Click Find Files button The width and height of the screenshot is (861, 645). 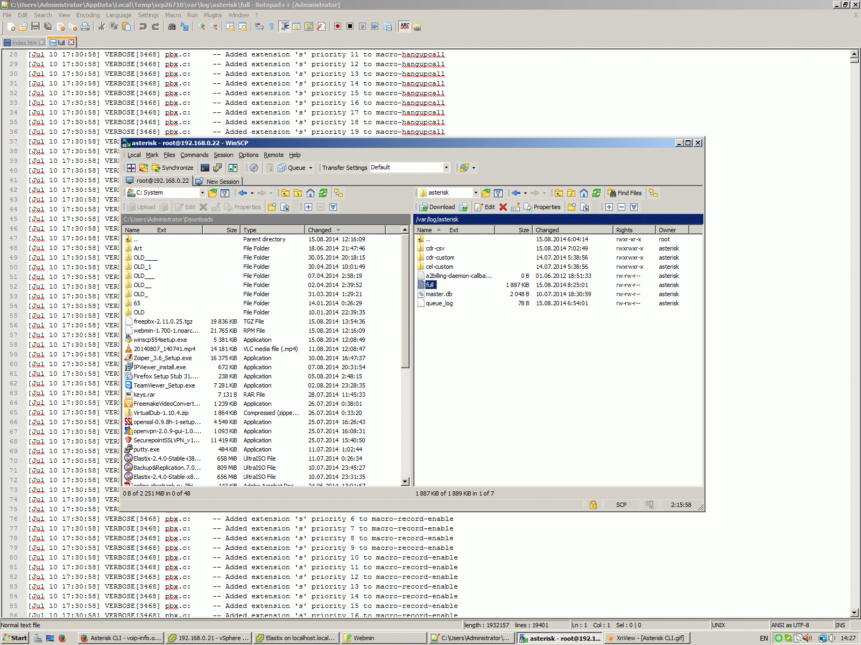coord(625,193)
